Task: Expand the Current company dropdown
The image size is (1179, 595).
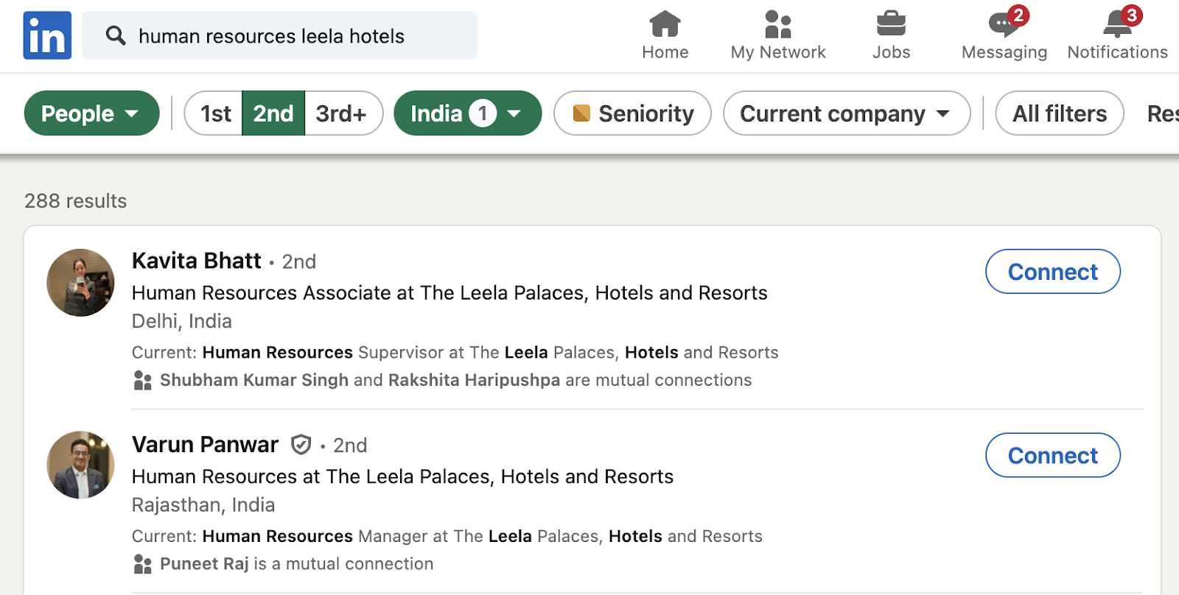Action: (x=846, y=113)
